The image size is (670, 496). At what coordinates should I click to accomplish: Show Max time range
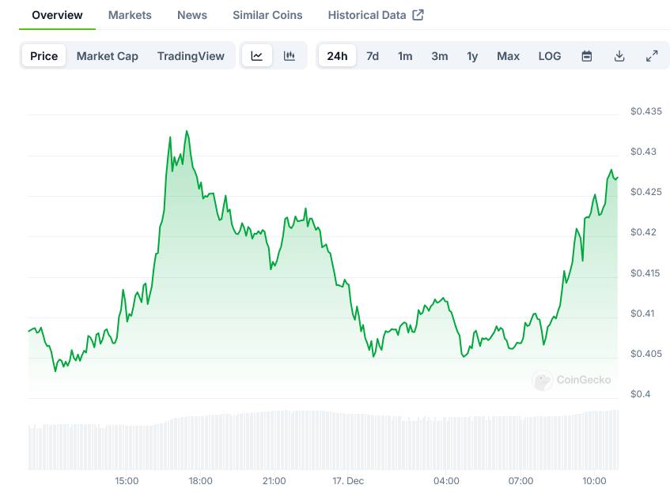[508, 56]
